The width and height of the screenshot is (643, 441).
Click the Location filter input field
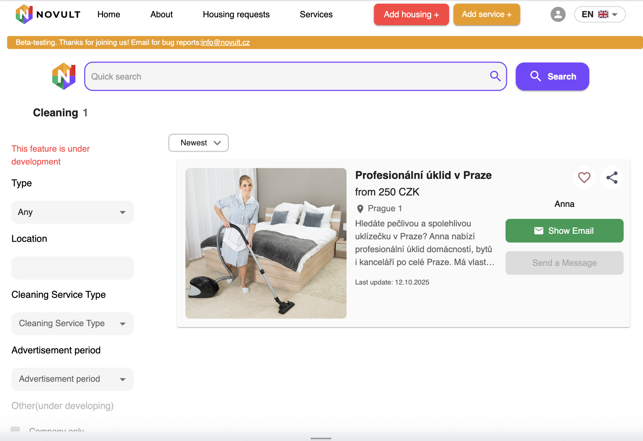72,268
